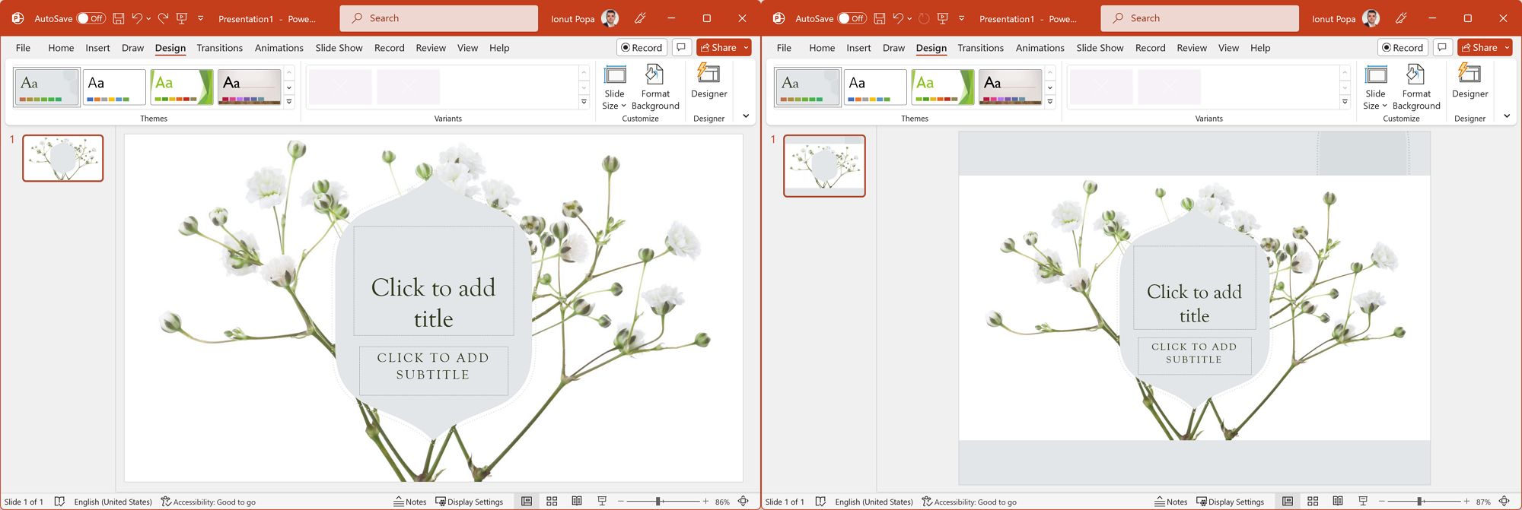Image resolution: width=1522 pixels, height=510 pixels.
Task: Switch to Slide Sorter view in left status bar
Action: pos(552,502)
